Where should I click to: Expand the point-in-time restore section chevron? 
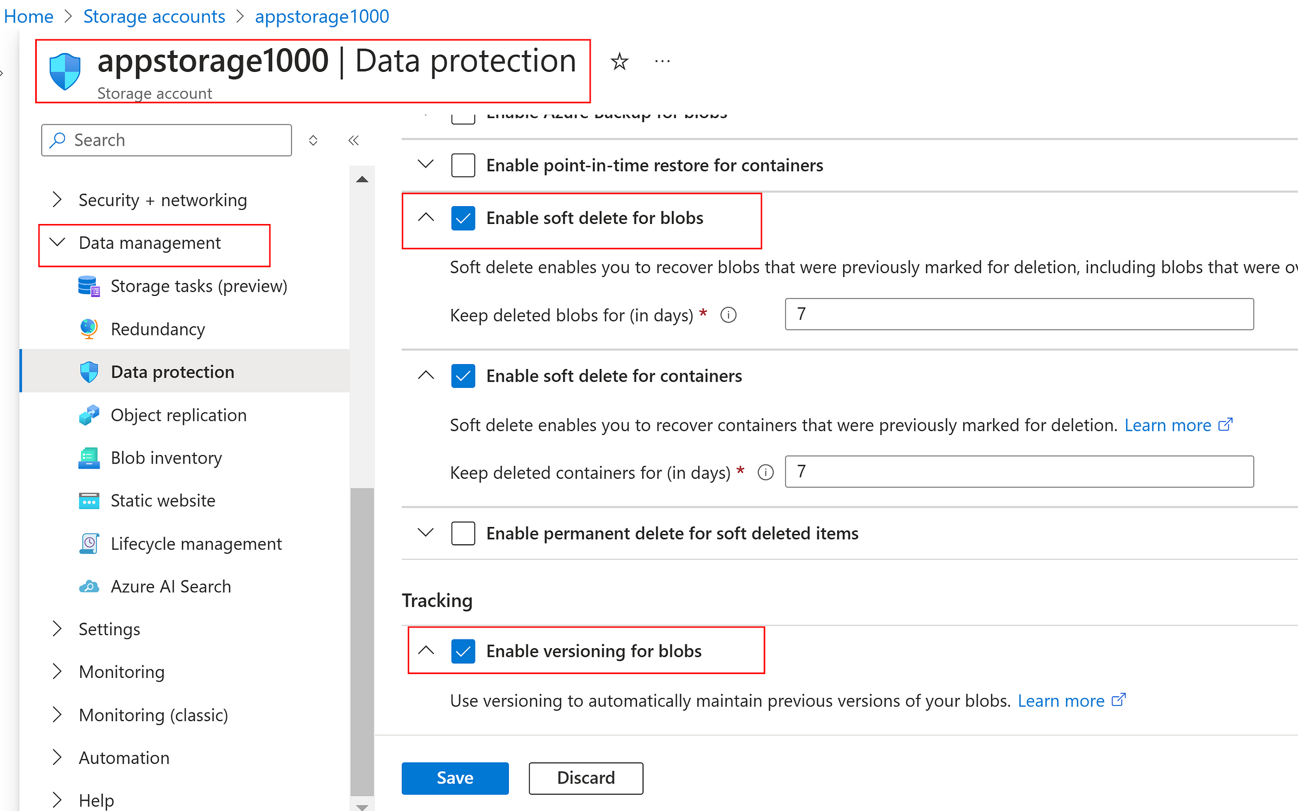[x=426, y=163]
